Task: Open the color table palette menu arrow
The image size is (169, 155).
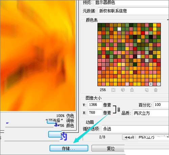Action: [168, 20]
